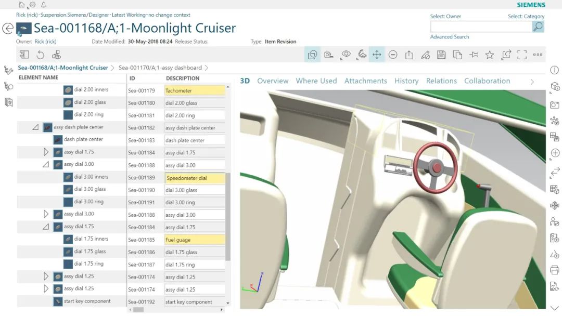Open the Attachments tab
This screenshot has height=316, width=562.
point(365,81)
